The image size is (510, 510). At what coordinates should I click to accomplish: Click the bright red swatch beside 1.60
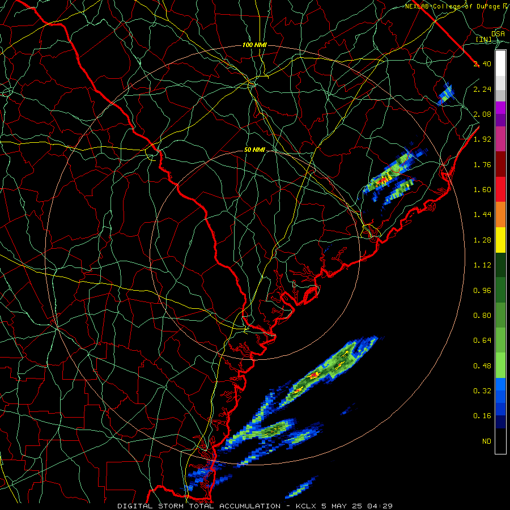coord(500,189)
